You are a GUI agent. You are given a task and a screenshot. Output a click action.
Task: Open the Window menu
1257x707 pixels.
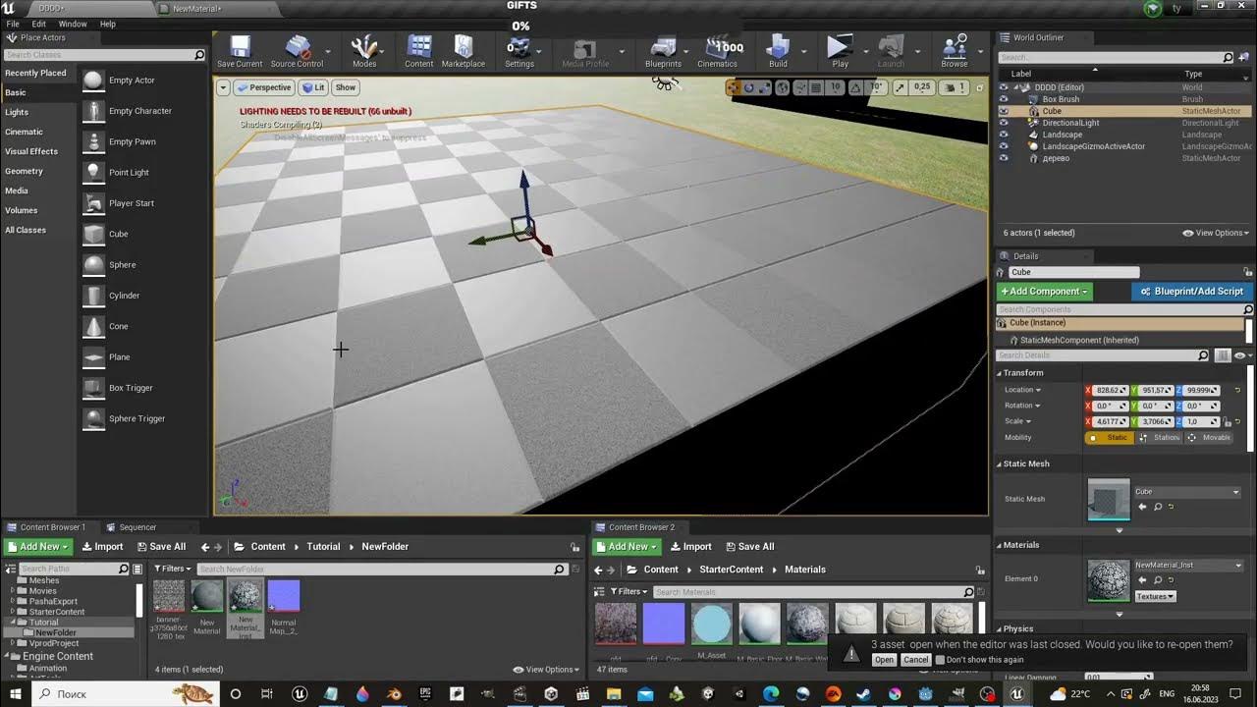pos(73,24)
